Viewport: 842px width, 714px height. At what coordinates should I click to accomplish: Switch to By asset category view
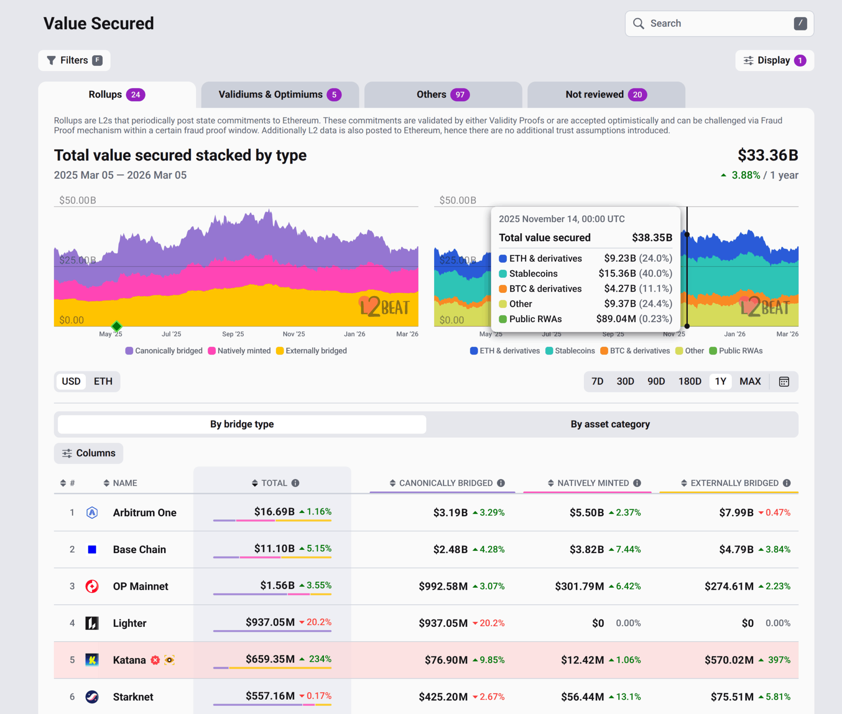[x=610, y=424]
